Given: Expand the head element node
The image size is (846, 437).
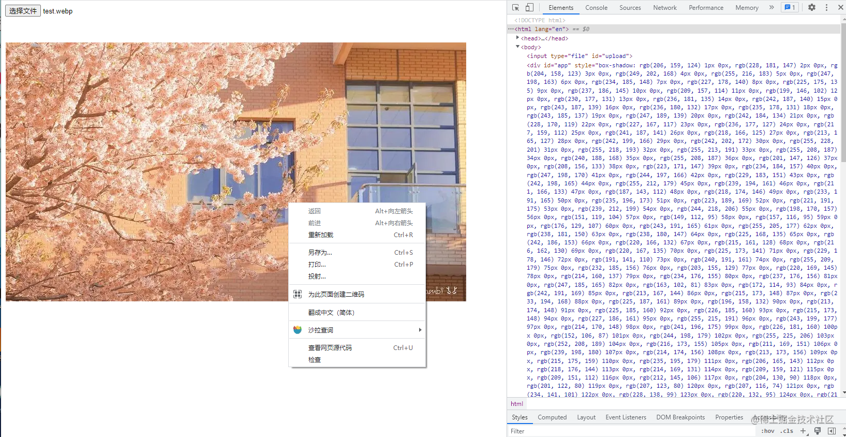Looking at the screenshot, I should (x=517, y=38).
